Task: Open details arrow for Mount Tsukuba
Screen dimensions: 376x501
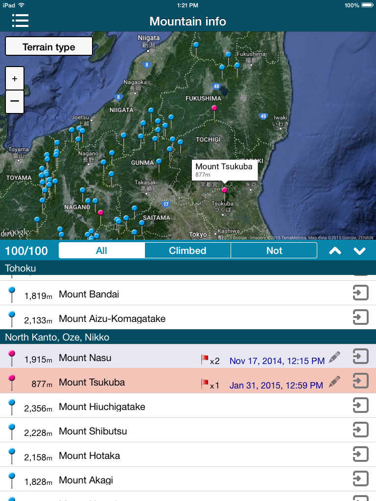Action: (361, 381)
